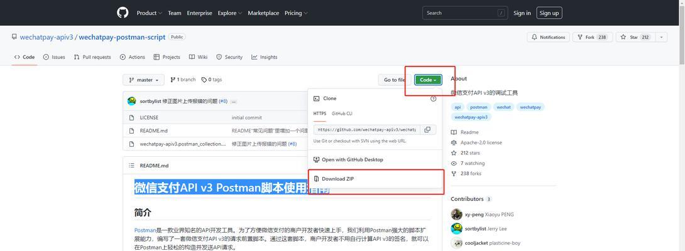This screenshot has width=685, height=251.
Task: Click the wechat topic tag
Action: pos(504,107)
